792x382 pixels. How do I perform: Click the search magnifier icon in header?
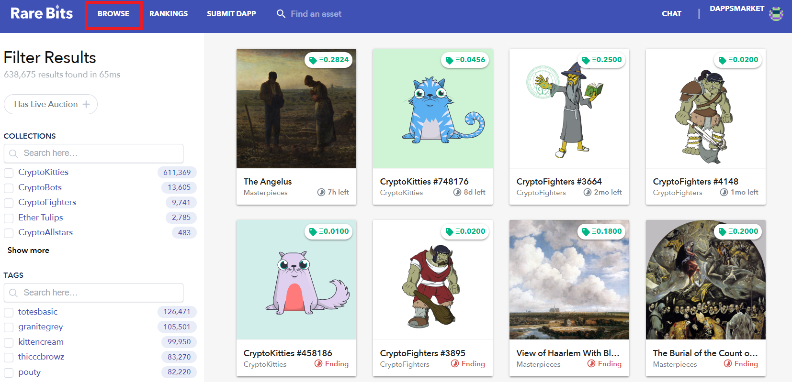pyautogui.click(x=281, y=14)
